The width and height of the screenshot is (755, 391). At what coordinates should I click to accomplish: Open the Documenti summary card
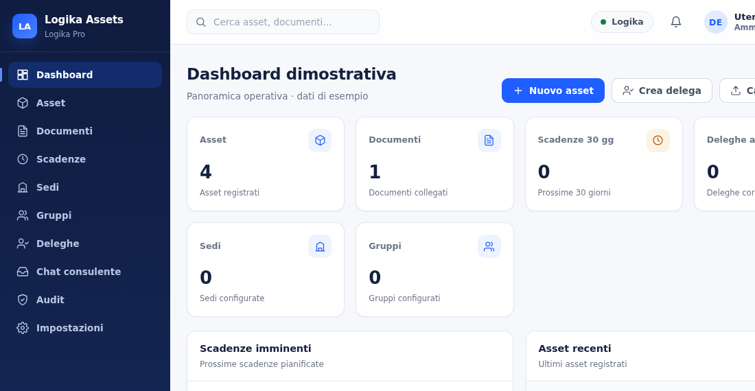point(434,164)
